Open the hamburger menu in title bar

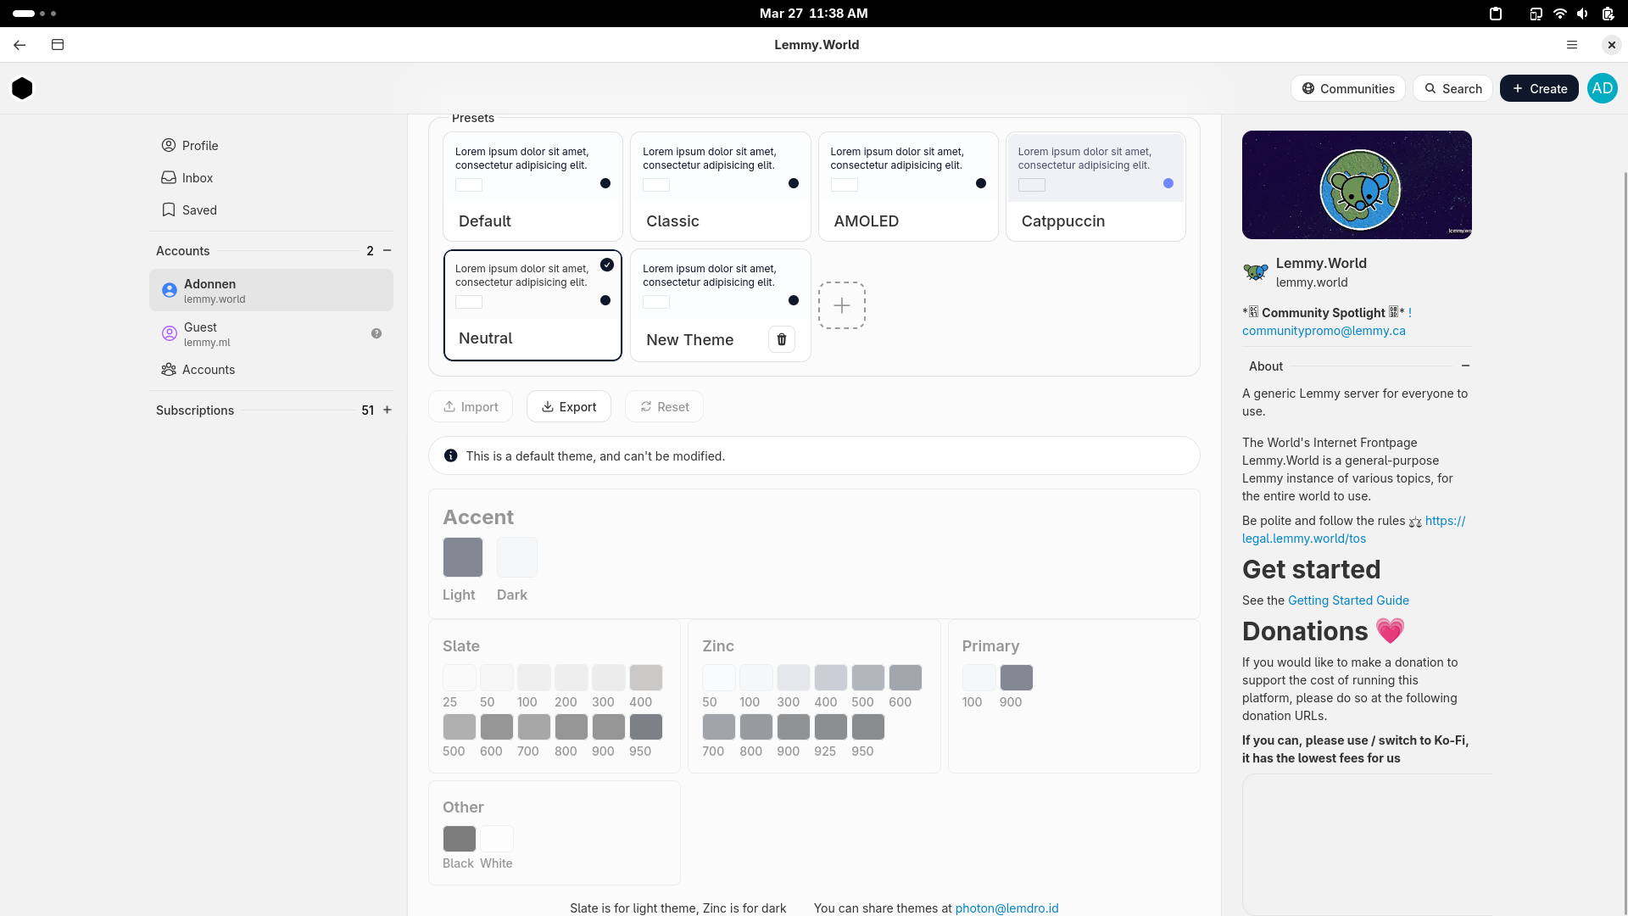(x=1572, y=45)
